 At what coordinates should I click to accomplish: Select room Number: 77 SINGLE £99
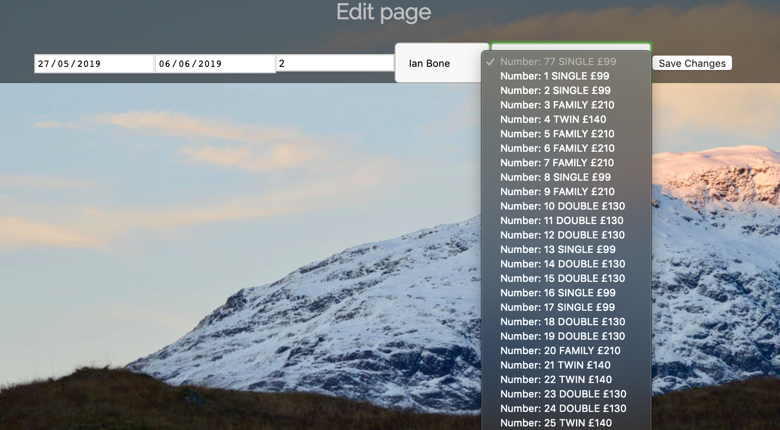coord(558,62)
